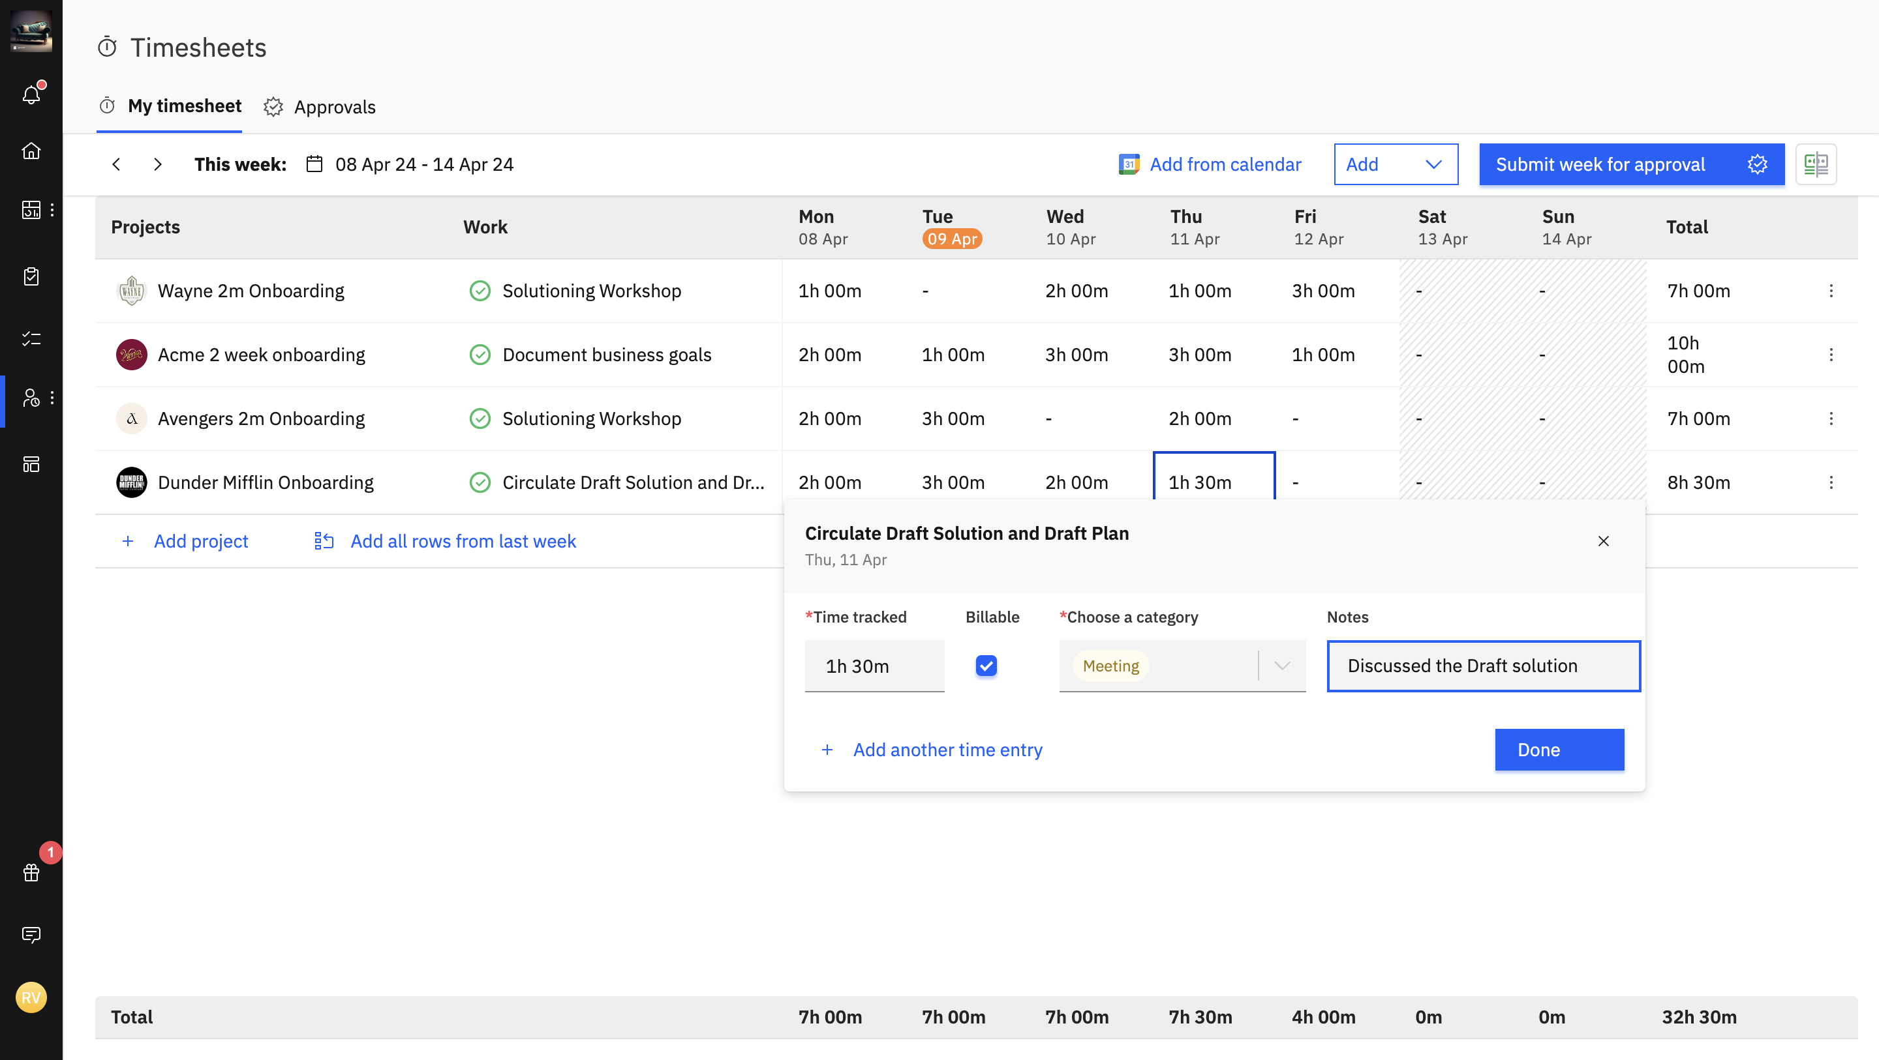
Task: Click Done button in time entry
Action: (1559, 750)
